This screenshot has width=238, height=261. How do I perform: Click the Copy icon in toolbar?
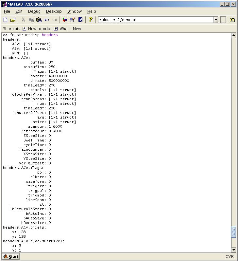31,20
